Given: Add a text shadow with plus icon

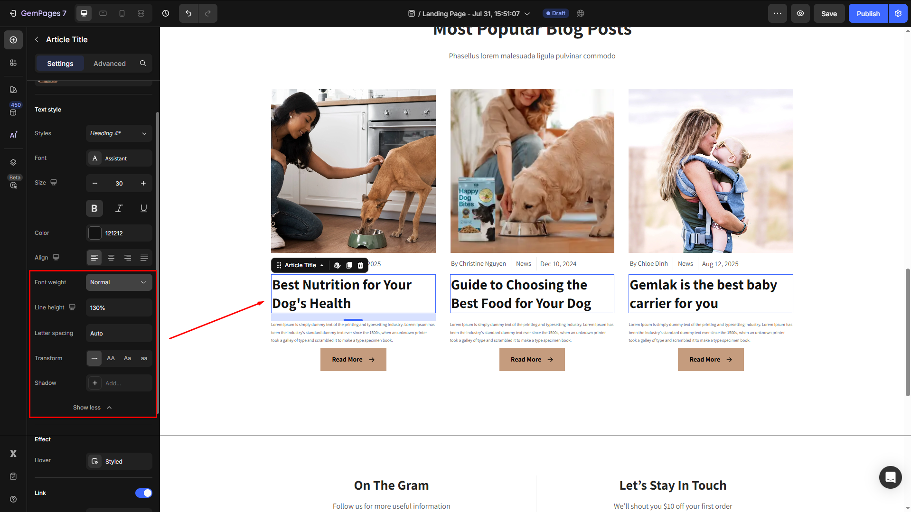Looking at the screenshot, I should [95, 383].
